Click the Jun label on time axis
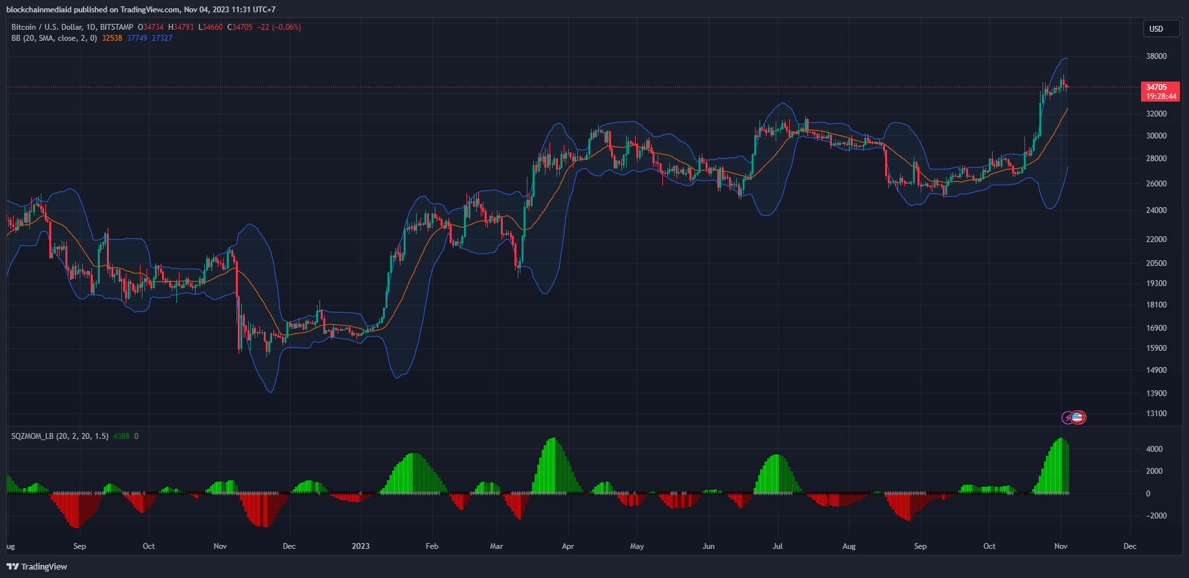Image resolution: width=1189 pixels, height=578 pixels. coord(708,546)
